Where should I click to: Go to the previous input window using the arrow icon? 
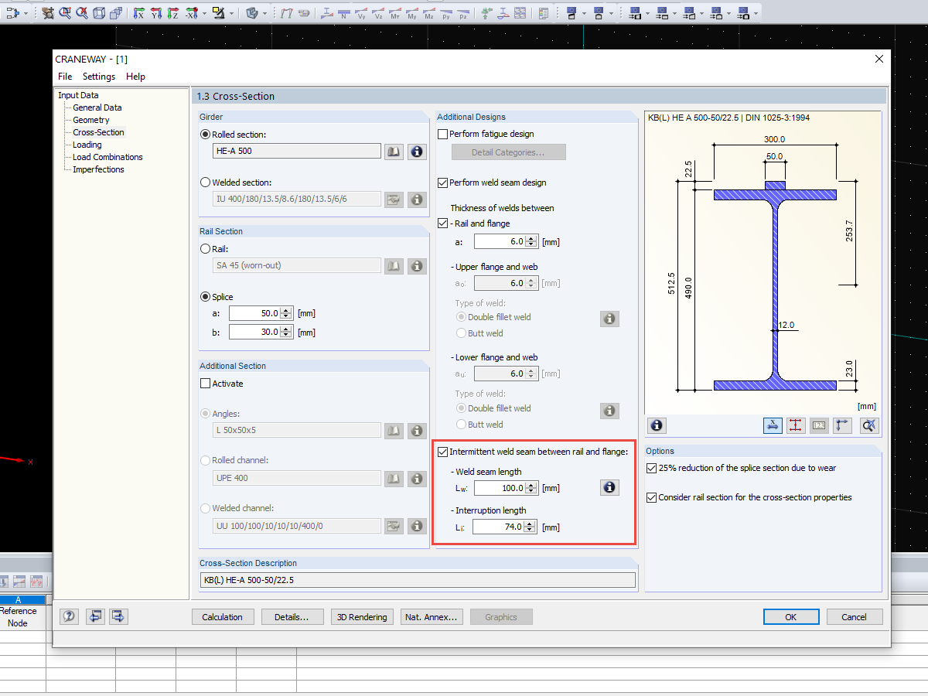point(94,616)
